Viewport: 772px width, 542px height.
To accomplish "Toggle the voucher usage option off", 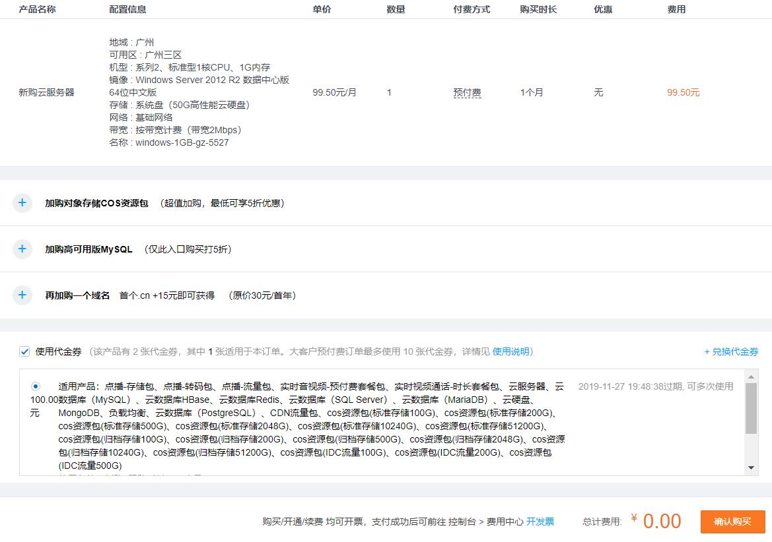I will coord(25,352).
